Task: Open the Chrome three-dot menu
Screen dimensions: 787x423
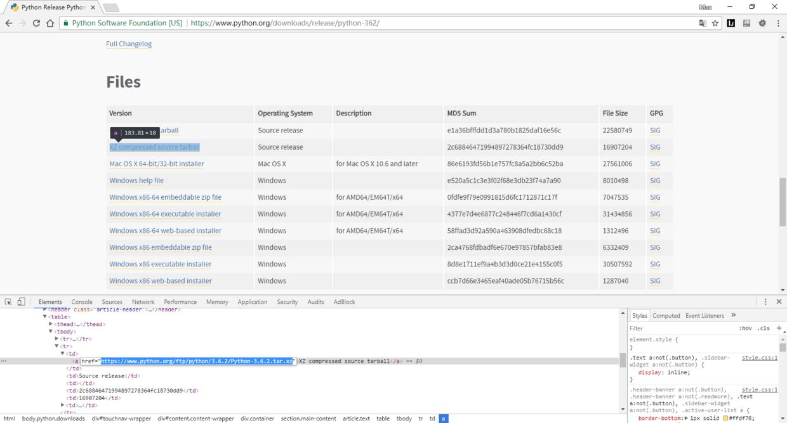Action: click(778, 23)
